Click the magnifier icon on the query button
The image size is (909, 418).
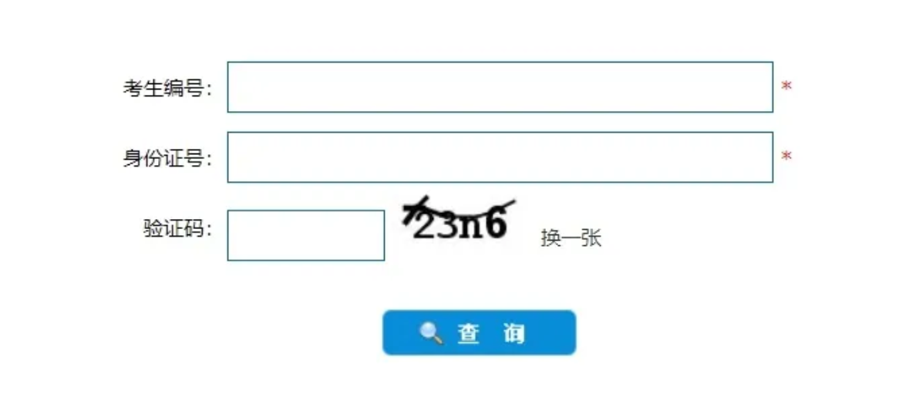pos(431,333)
